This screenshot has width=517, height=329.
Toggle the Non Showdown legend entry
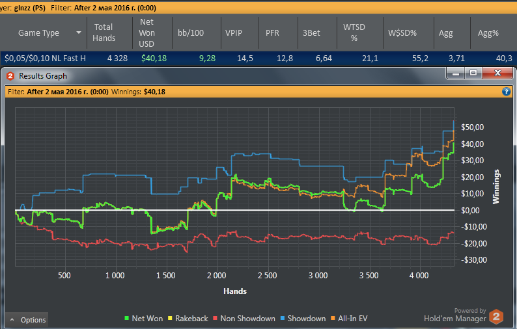244,319
